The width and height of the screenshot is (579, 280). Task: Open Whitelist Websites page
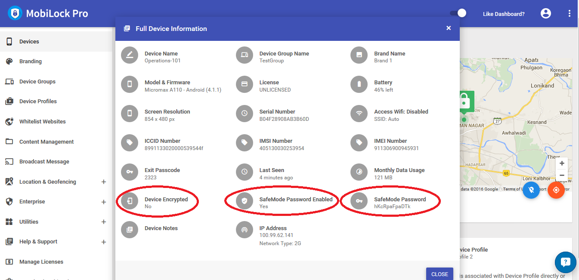(56, 122)
